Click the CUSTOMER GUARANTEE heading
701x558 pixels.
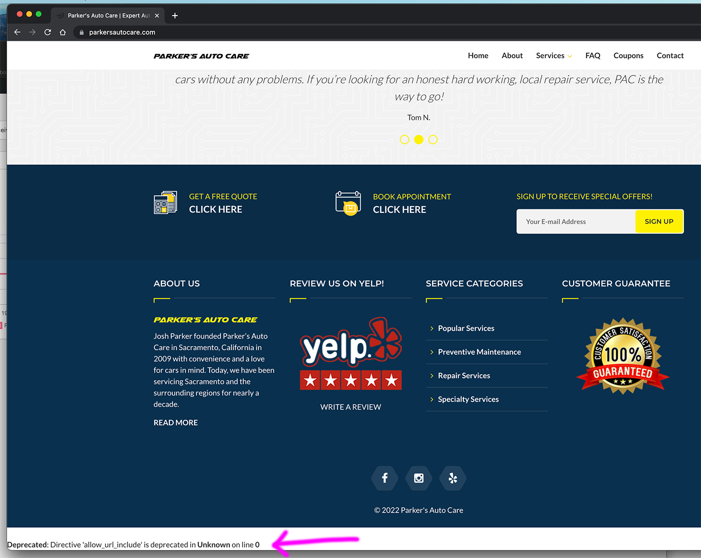616,283
